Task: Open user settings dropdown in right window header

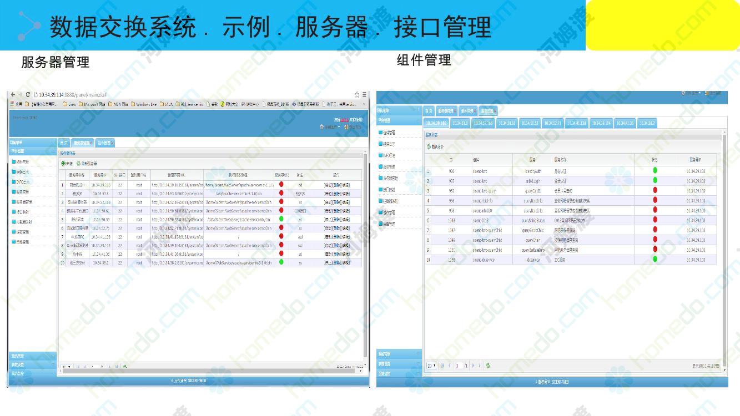Action: (x=692, y=93)
